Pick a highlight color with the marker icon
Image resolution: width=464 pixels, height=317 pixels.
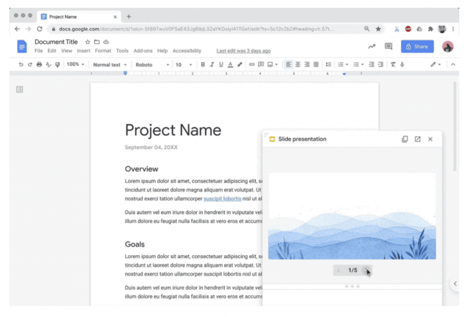point(239,64)
